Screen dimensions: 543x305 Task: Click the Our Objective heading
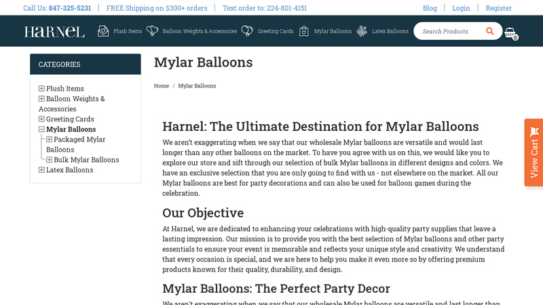[203, 213]
